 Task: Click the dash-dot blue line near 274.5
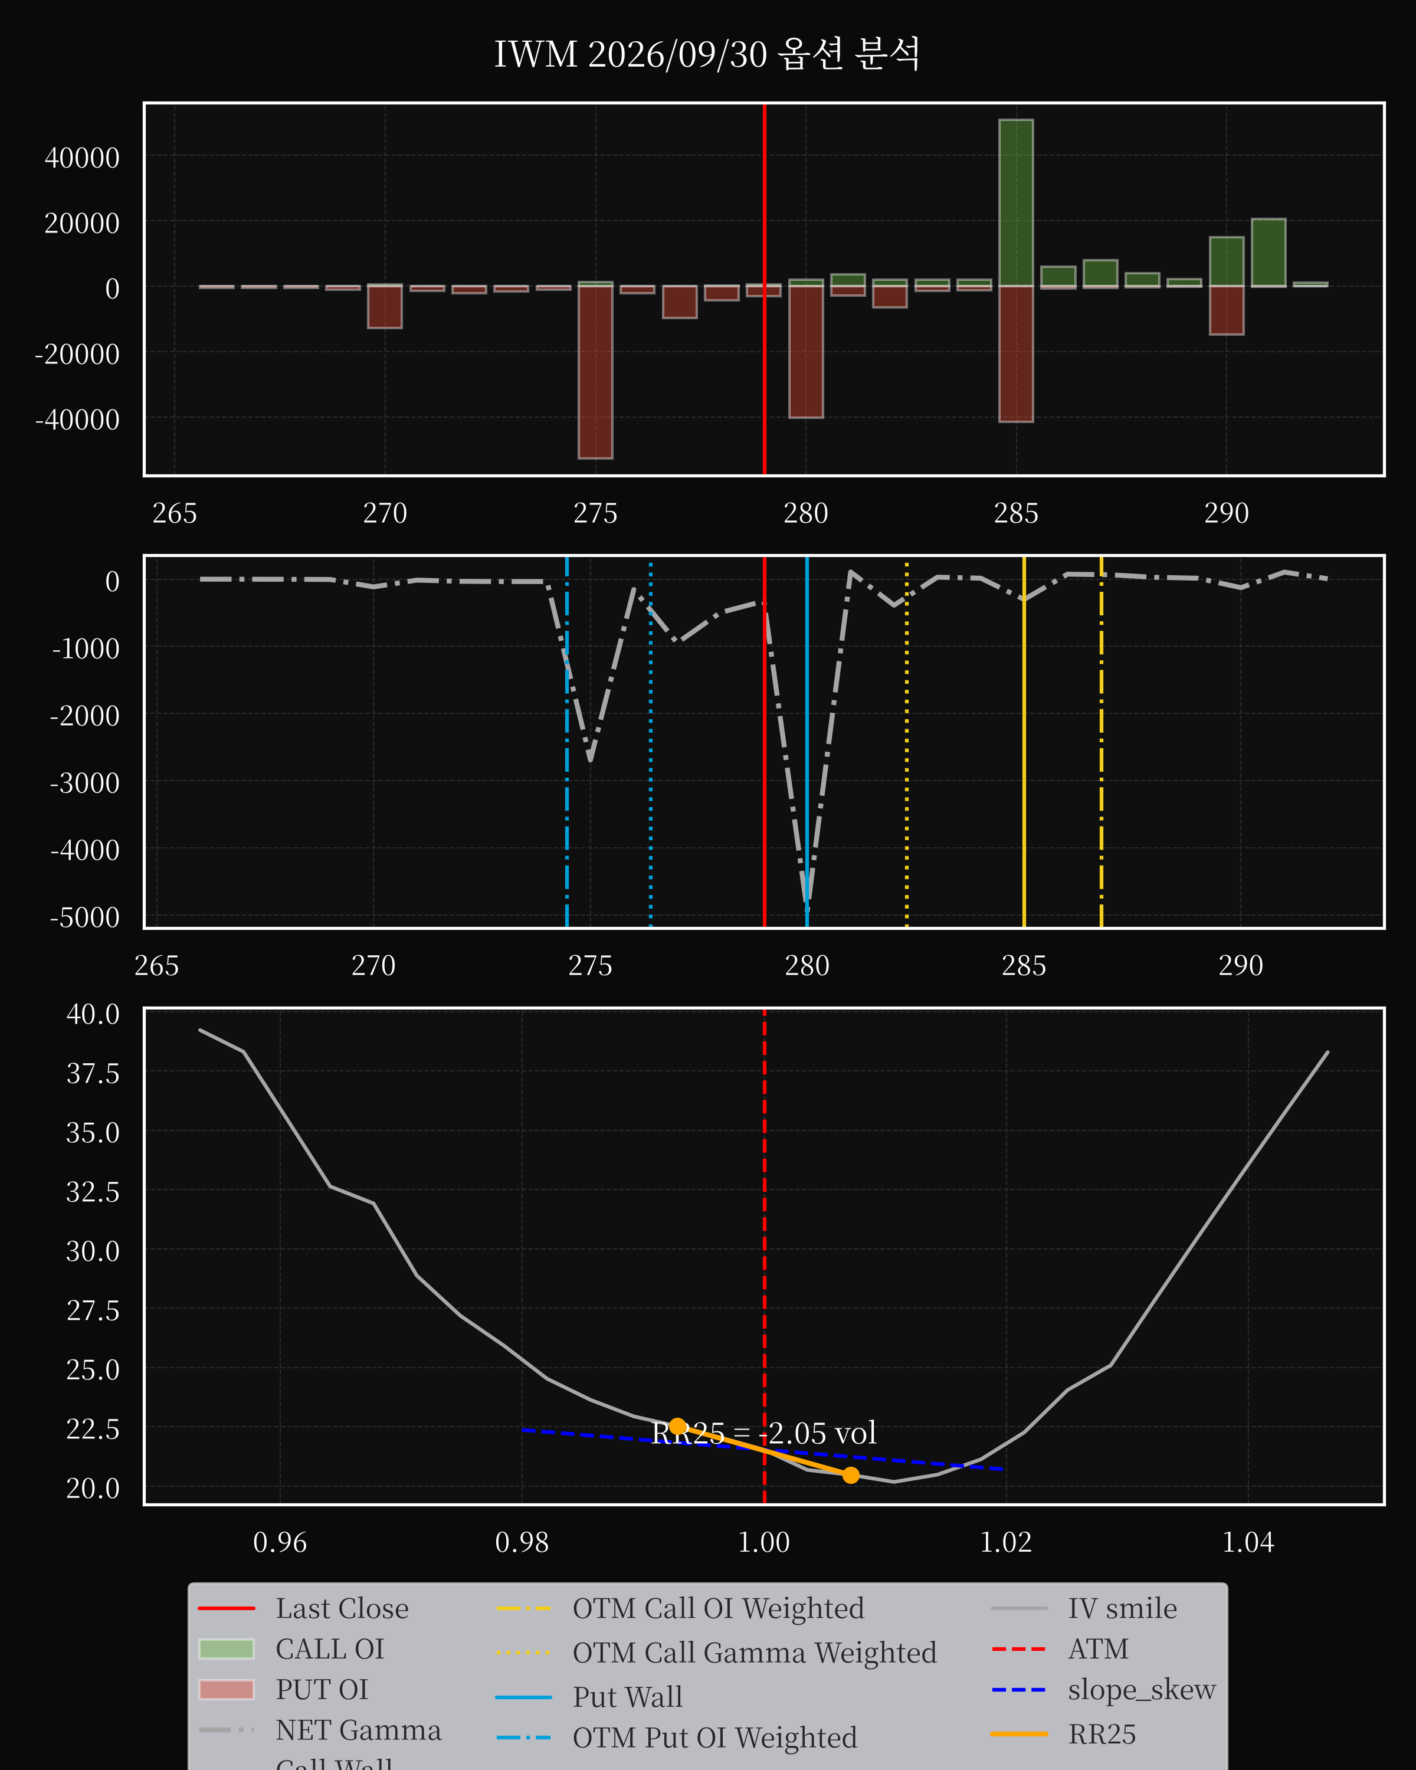(567, 742)
